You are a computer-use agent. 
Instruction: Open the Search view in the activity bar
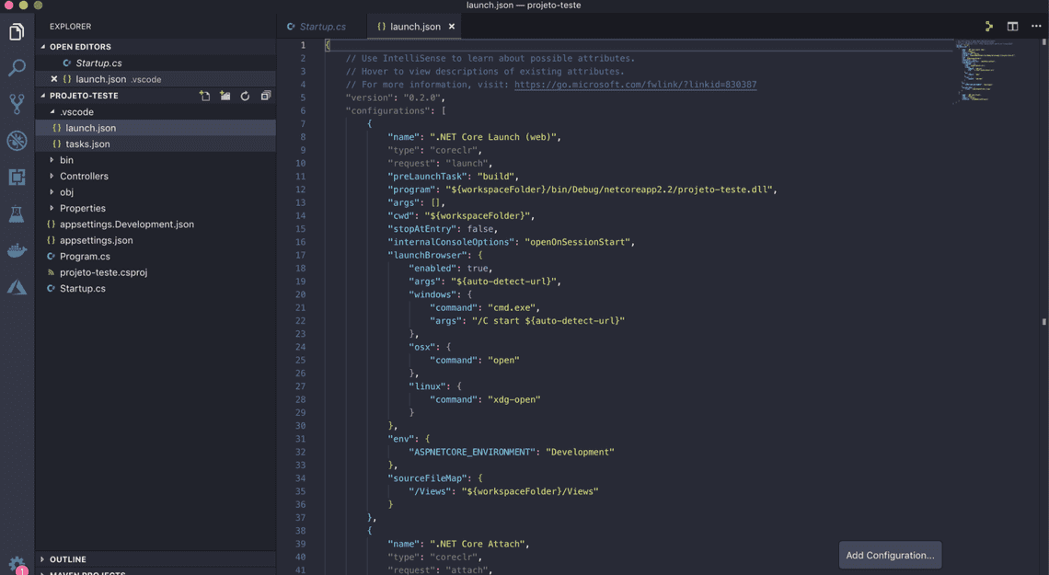point(17,66)
